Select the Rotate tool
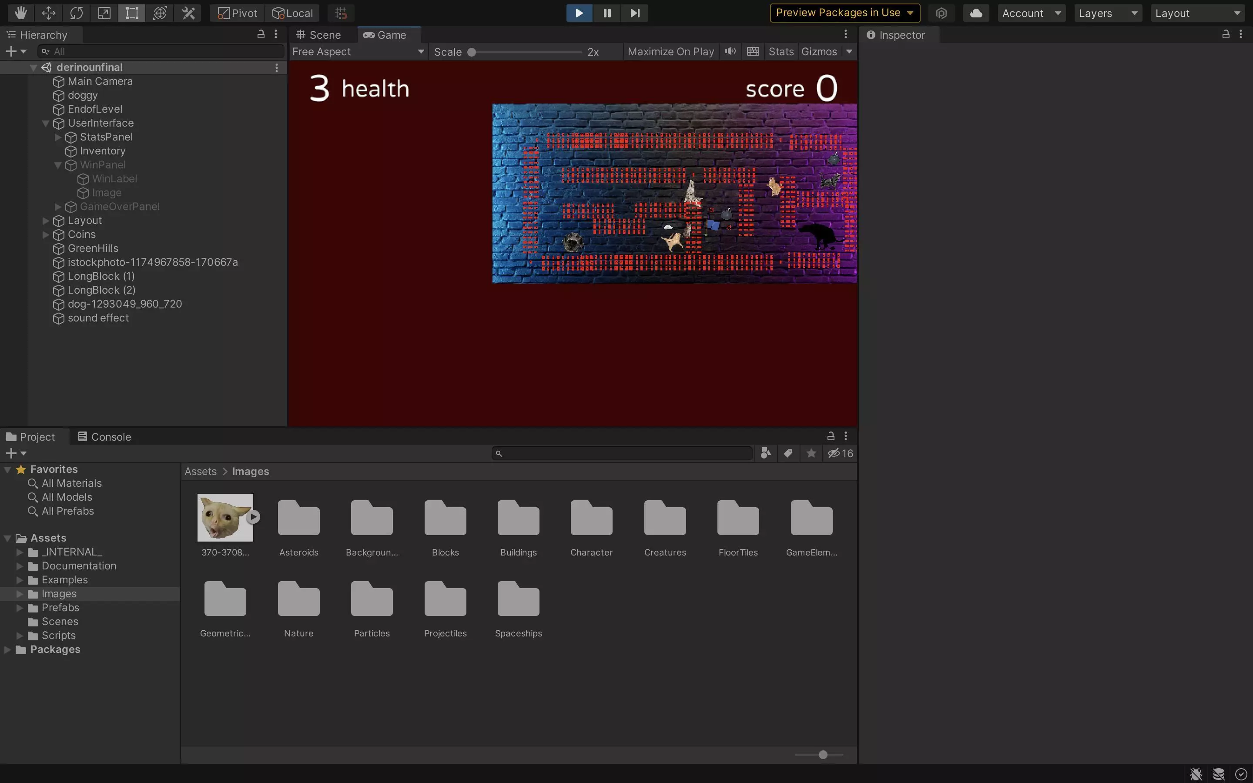The image size is (1253, 783). pos(77,13)
